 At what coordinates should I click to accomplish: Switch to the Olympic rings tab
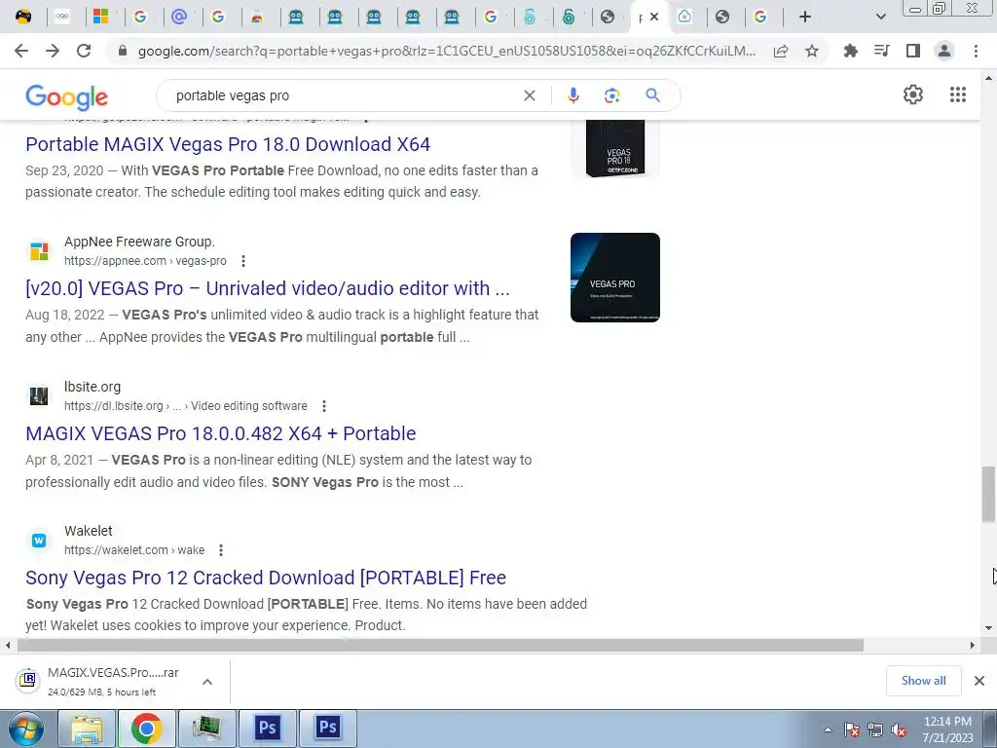(62, 18)
